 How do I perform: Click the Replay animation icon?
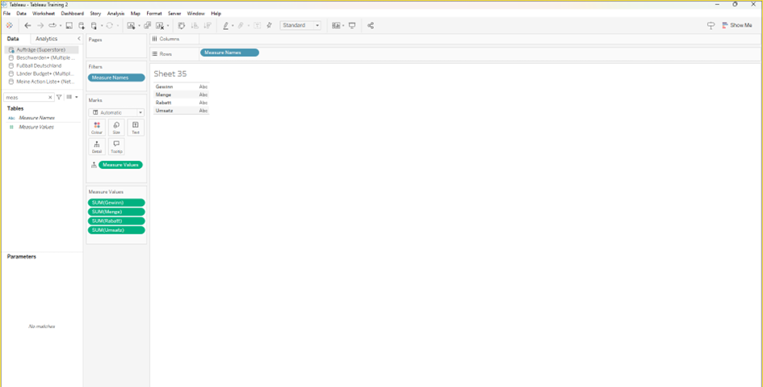[52, 25]
